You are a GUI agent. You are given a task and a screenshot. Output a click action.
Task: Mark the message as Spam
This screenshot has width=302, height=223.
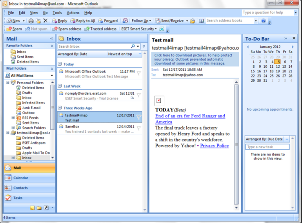(14, 29)
